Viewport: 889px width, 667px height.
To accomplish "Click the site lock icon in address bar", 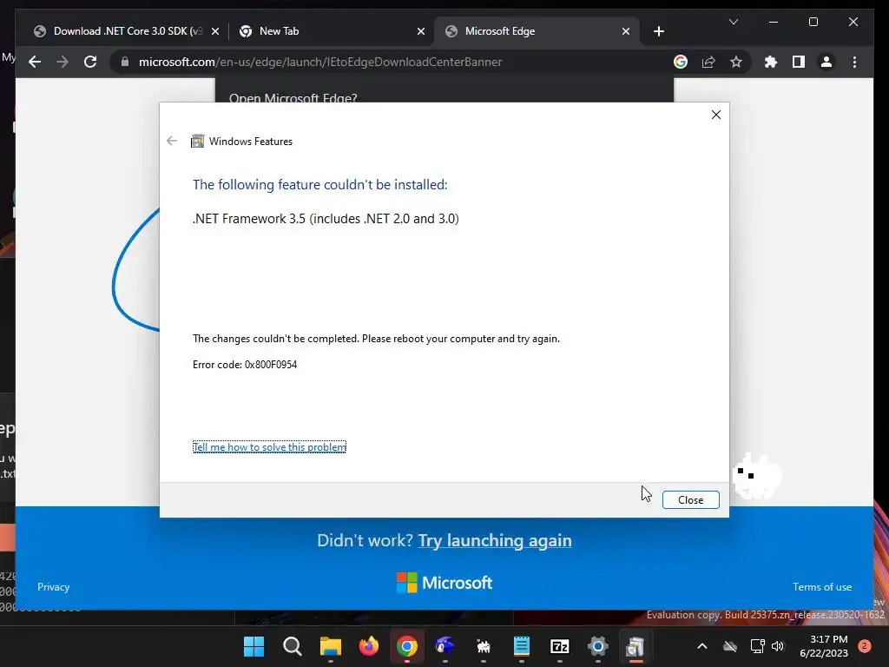I will point(125,62).
